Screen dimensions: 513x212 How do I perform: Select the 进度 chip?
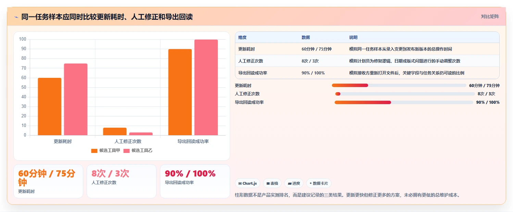[294, 183]
